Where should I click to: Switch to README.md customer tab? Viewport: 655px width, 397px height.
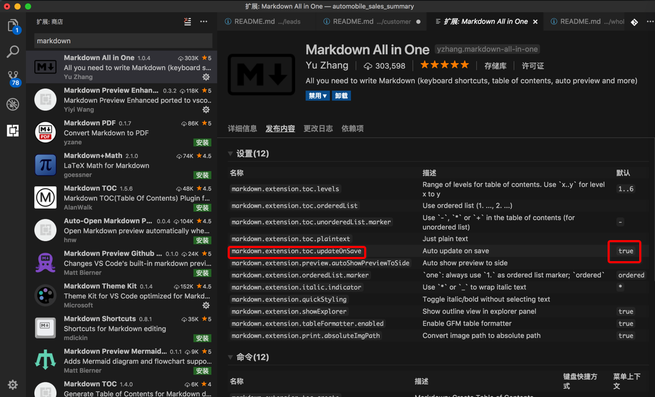coord(372,22)
